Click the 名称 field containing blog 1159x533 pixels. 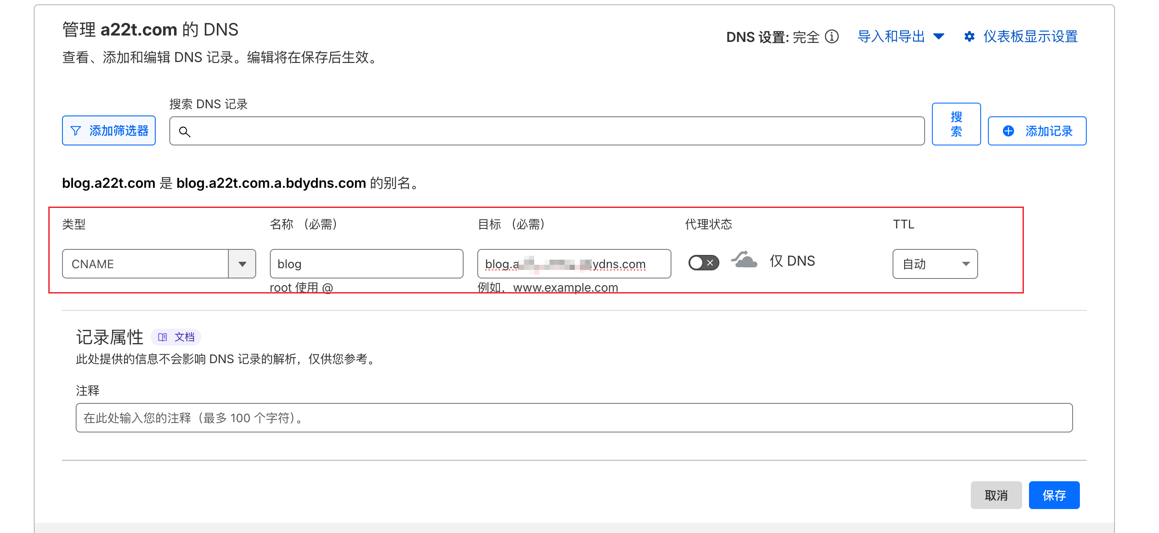(x=366, y=264)
